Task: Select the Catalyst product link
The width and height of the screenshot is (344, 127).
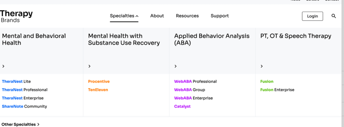Action: [x=182, y=106]
